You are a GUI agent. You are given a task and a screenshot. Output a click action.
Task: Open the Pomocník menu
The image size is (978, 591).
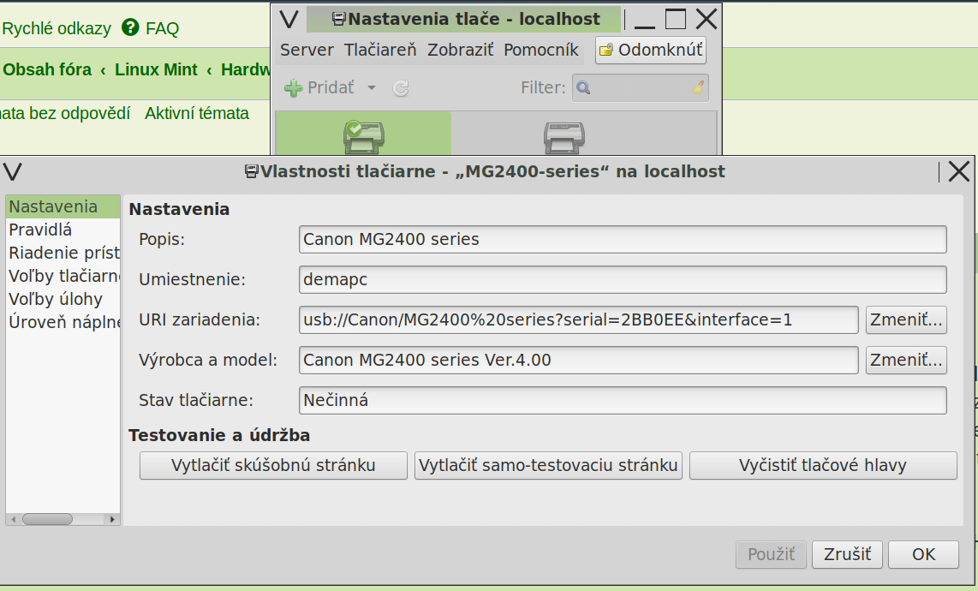tap(540, 50)
